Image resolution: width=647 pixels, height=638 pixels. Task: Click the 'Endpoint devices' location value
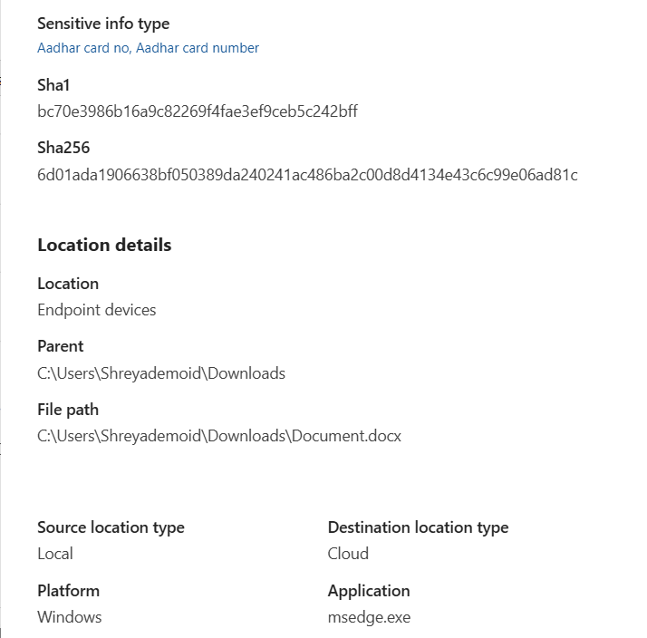click(97, 310)
